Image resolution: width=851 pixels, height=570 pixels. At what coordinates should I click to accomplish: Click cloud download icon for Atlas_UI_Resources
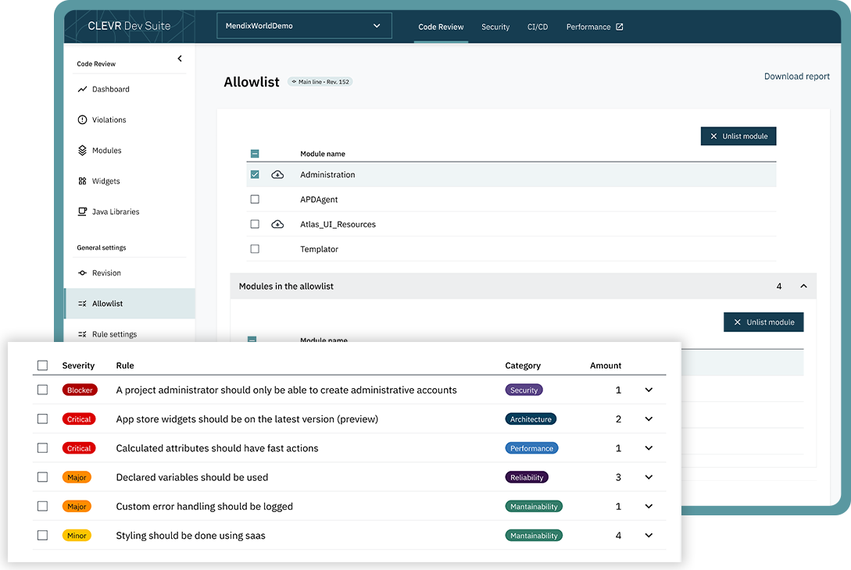click(277, 224)
